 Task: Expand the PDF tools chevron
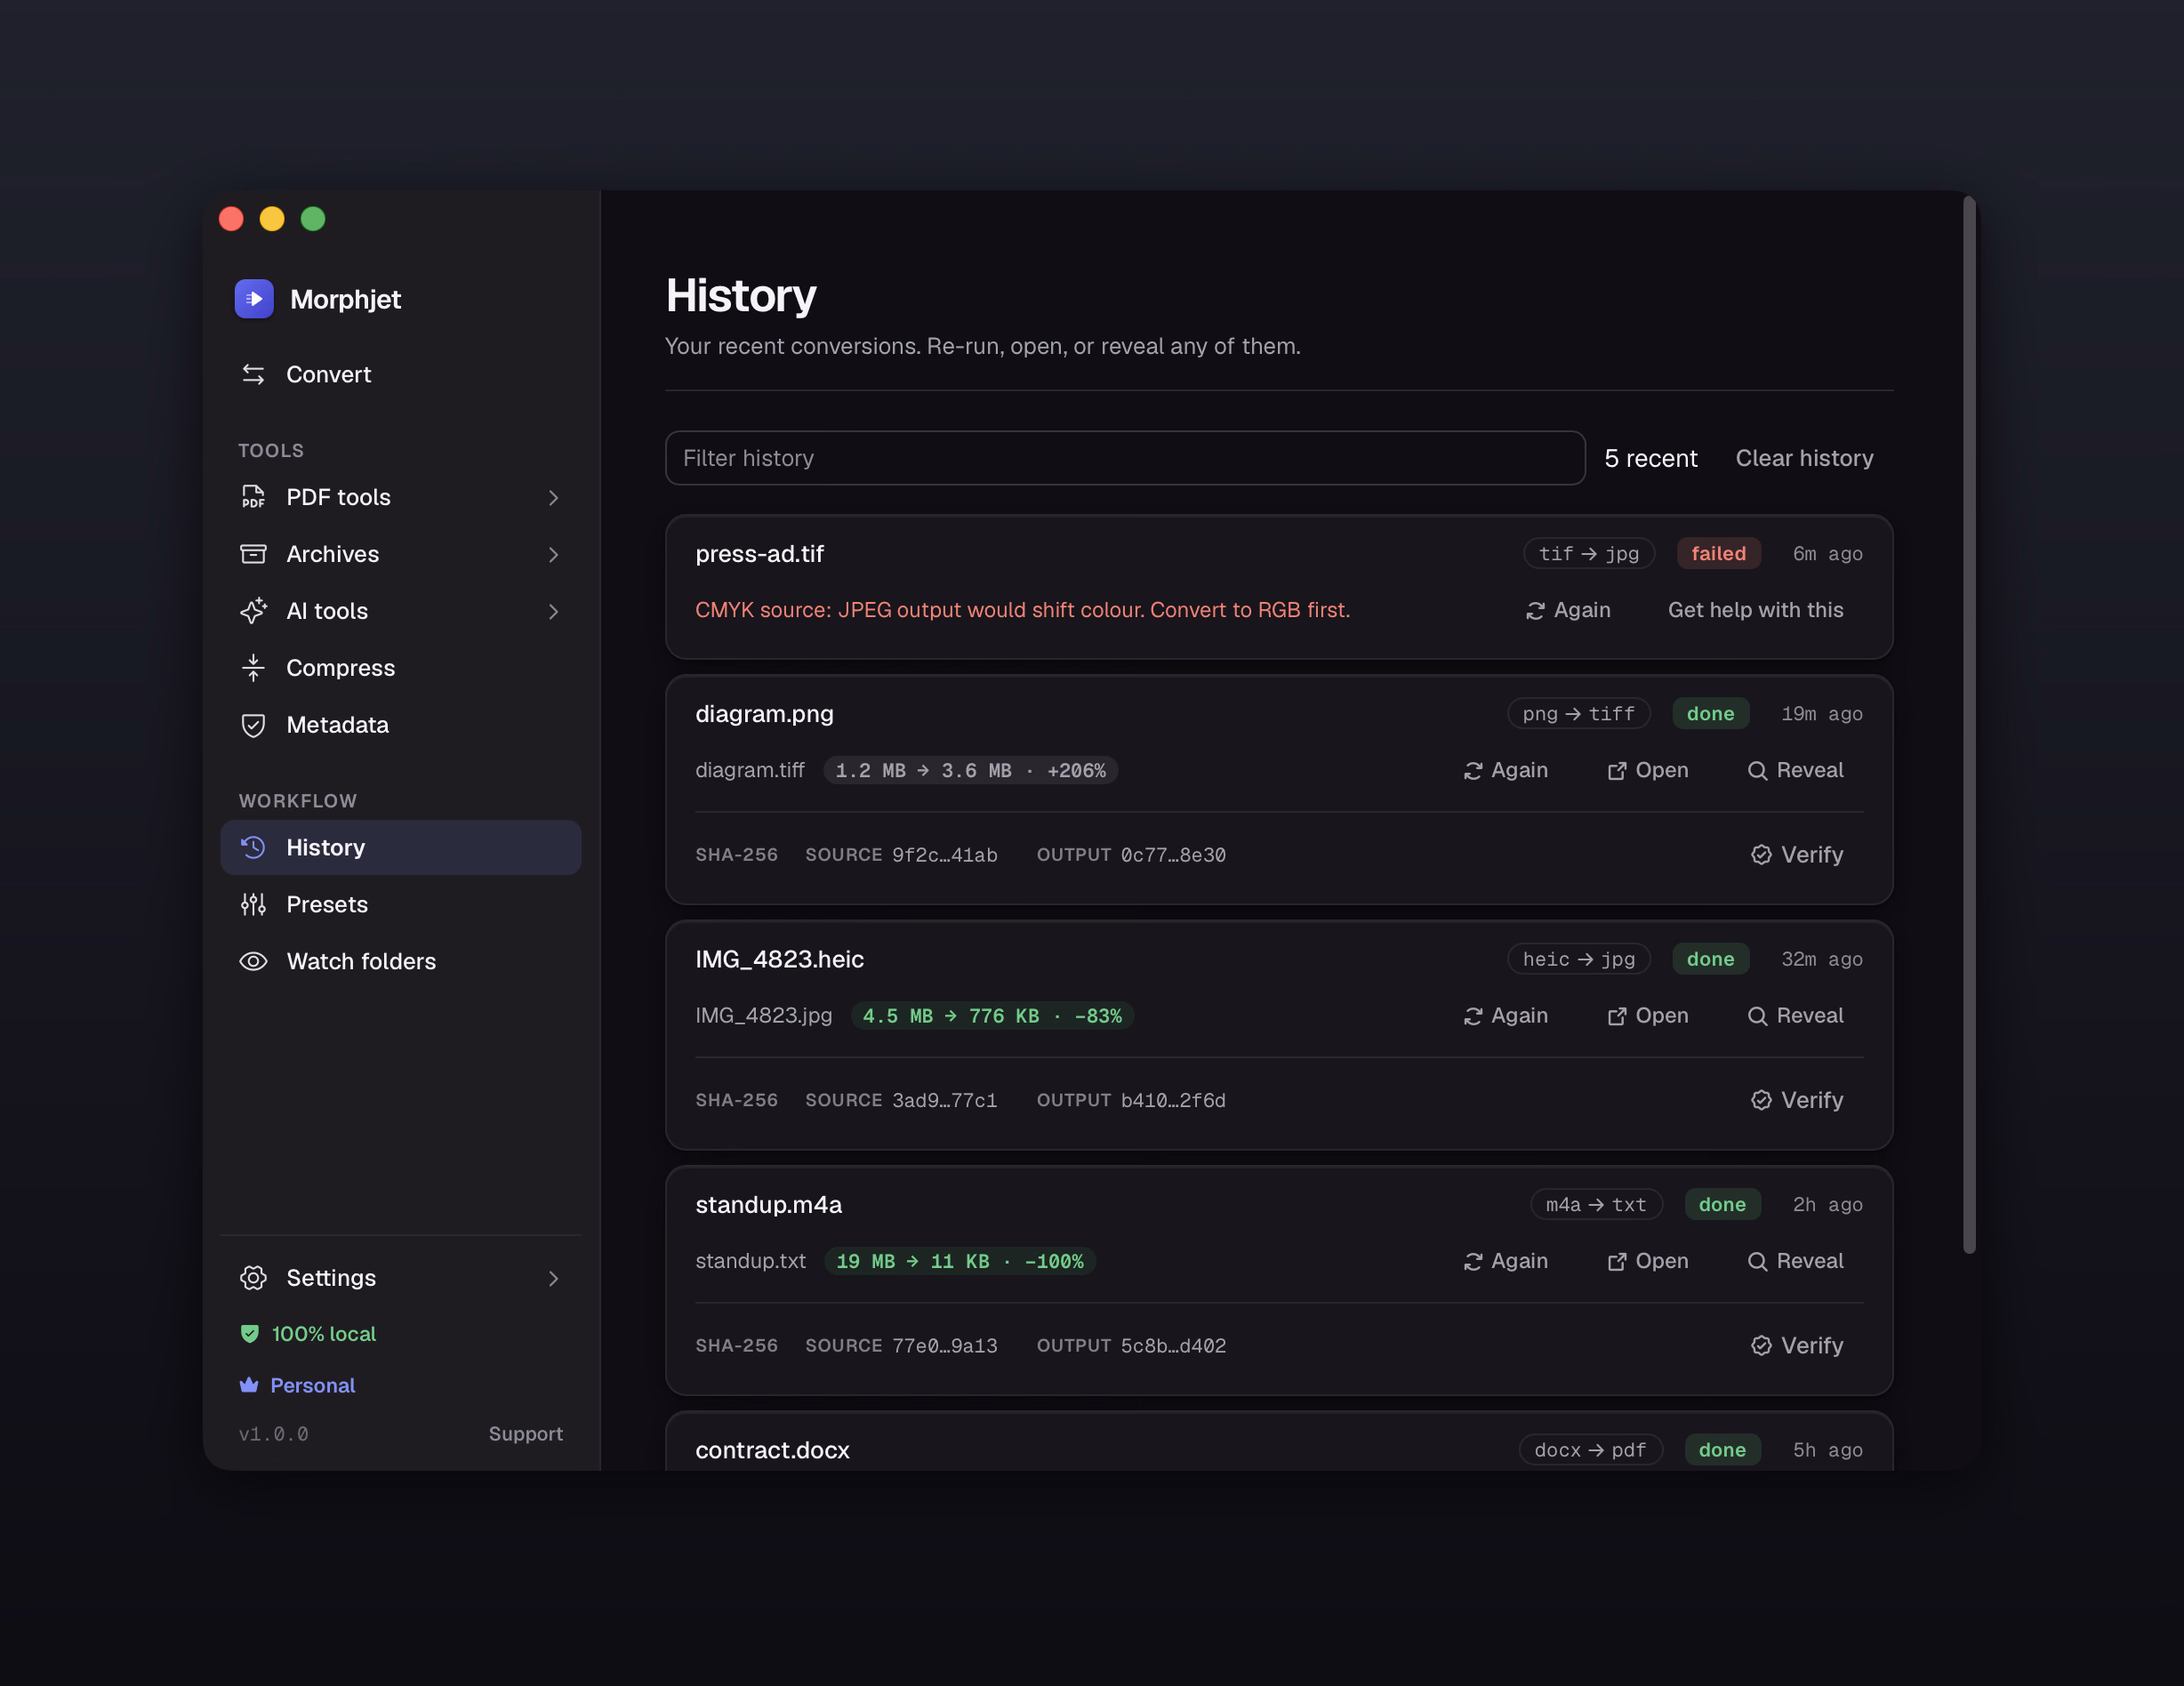coord(553,498)
